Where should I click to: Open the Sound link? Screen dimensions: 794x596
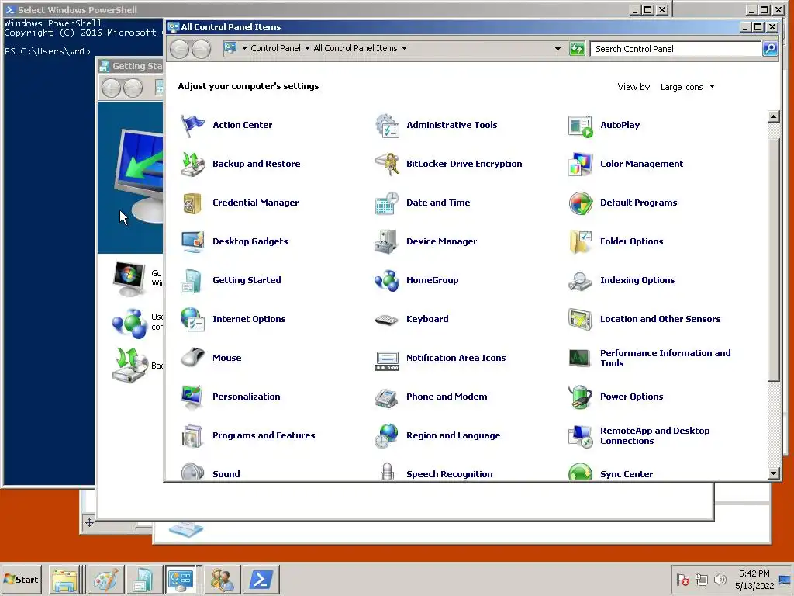click(226, 474)
